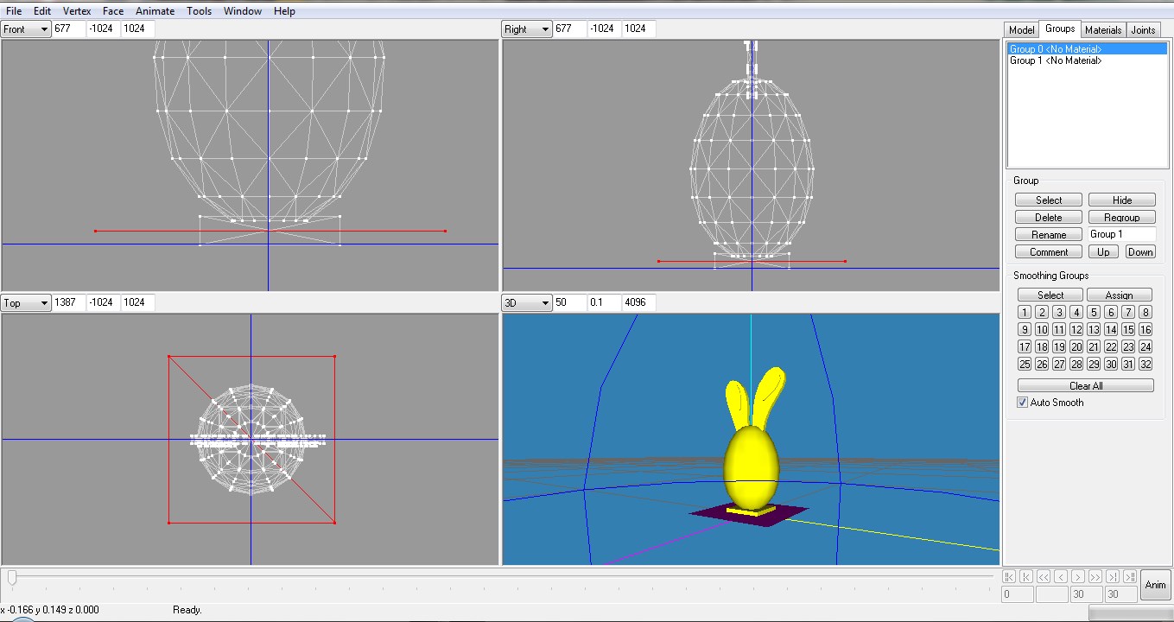Image resolution: width=1174 pixels, height=622 pixels.
Task: Open the Help menu
Action: click(x=284, y=11)
